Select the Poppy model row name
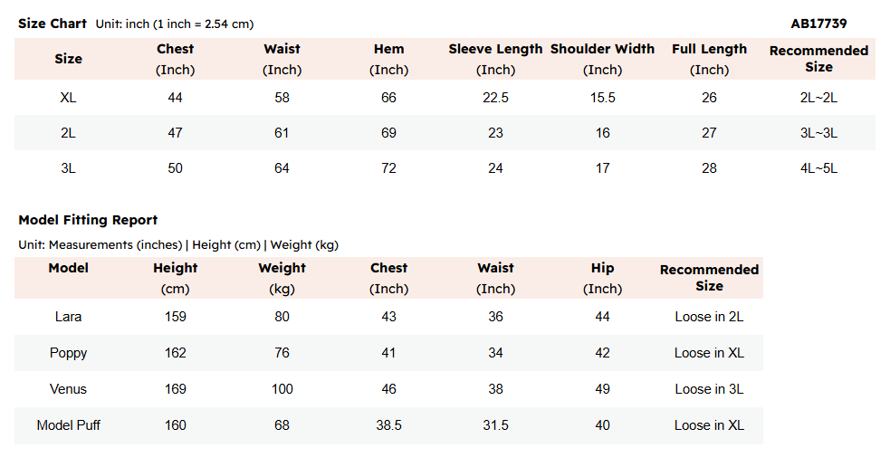890x467 pixels. (68, 353)
